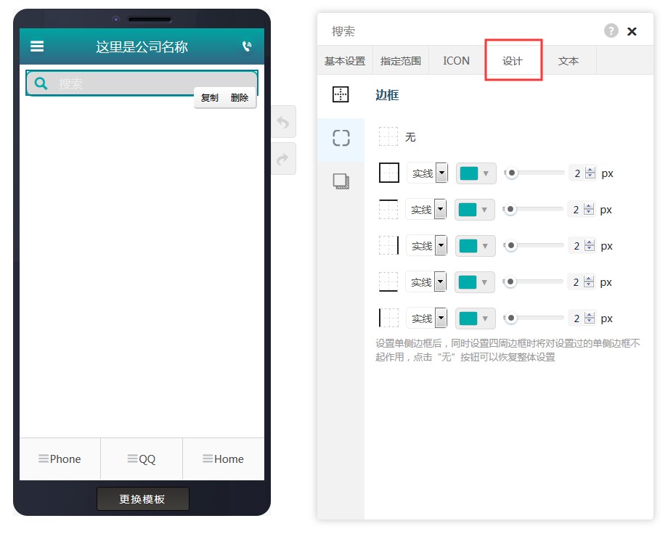
Task: Click the redo arrow button
Action: 283,160
